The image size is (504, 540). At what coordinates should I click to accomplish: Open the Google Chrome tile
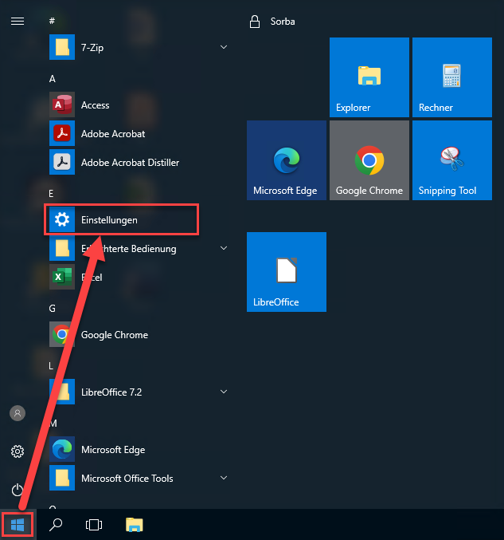[x=369, y=160]
